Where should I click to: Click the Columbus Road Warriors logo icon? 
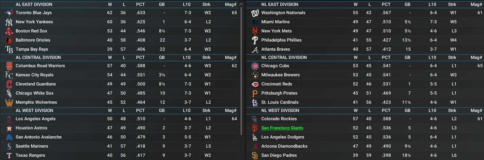click(x=9, y=66)
